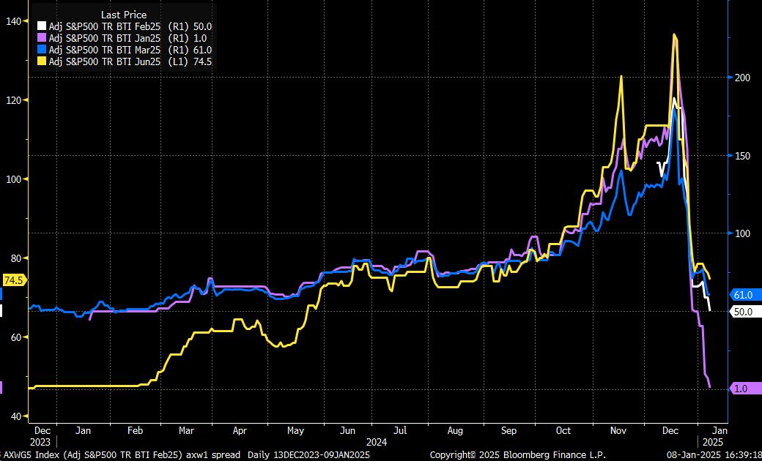
Task: Click the 'Jun' month label on the time axis
Action: click(348, 430)
